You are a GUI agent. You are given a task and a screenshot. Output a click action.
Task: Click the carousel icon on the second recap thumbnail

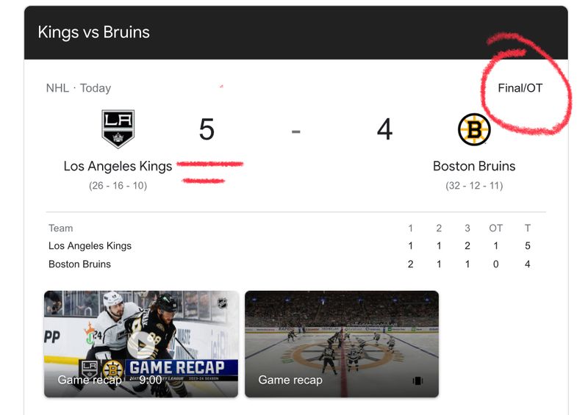[418, 380]
